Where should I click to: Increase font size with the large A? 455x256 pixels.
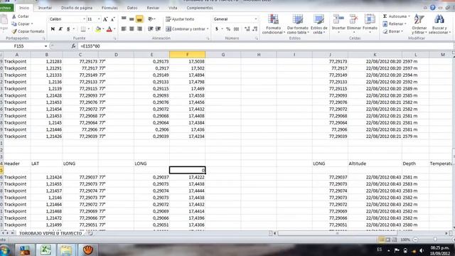[x=105, y=19]
